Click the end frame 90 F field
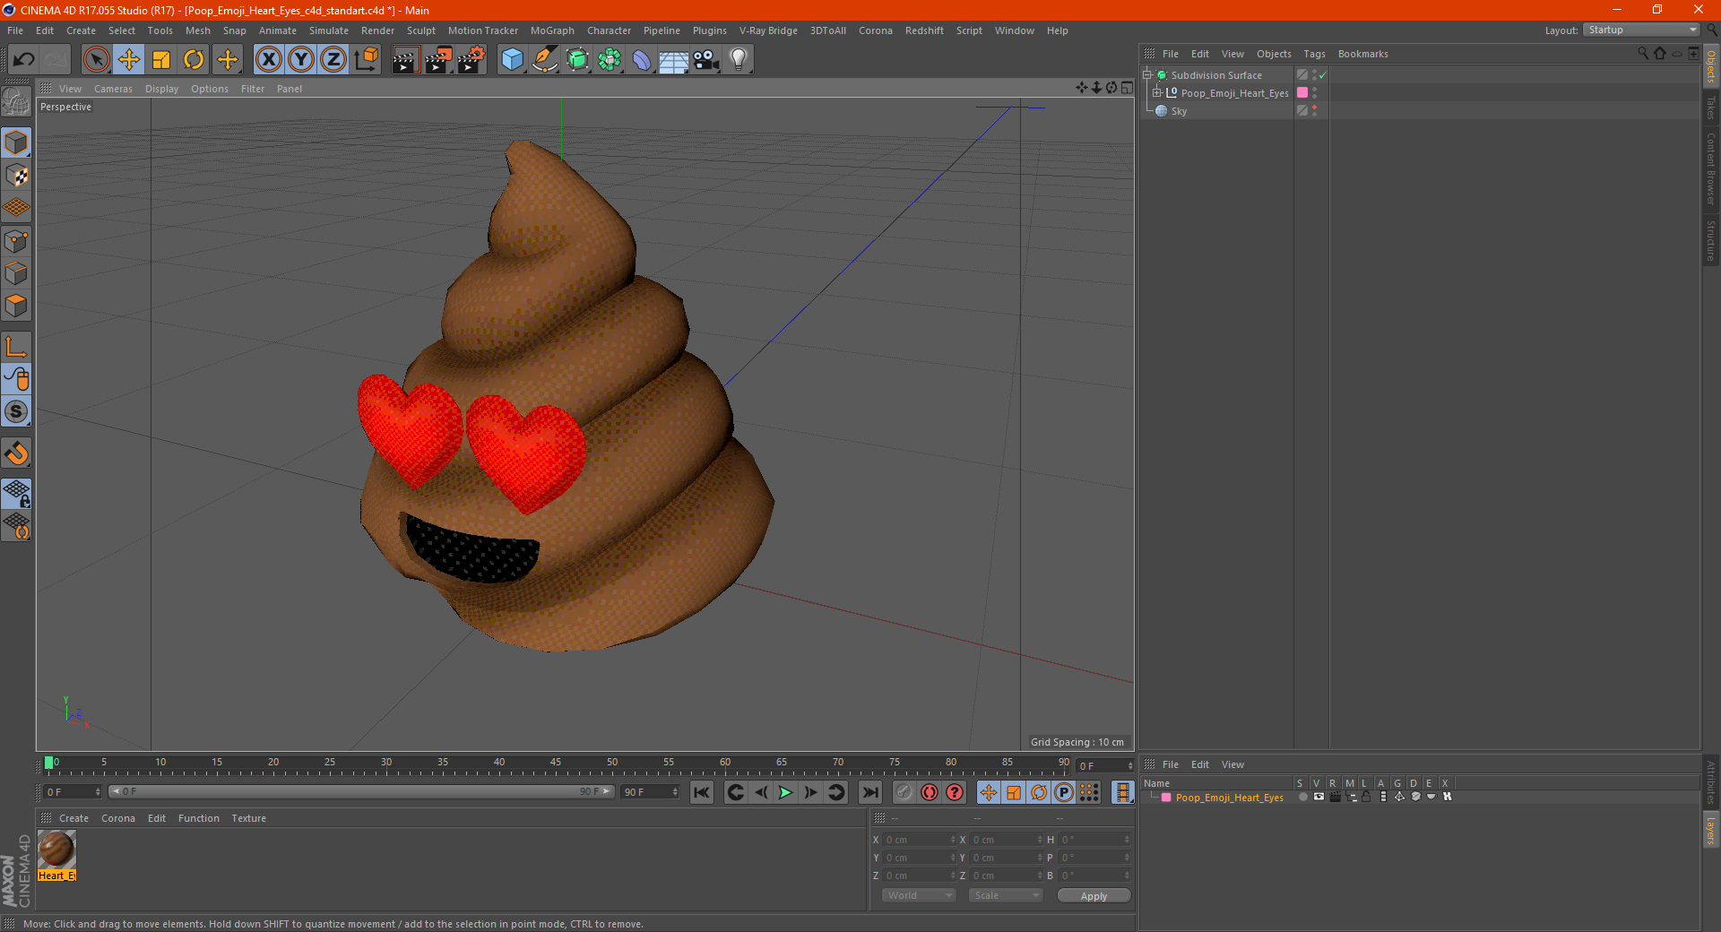The width and height of the screenshot is (1721, 932). point(651,791)
